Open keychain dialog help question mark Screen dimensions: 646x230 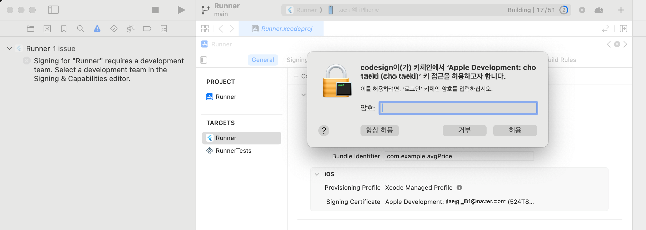coord(324,130)
